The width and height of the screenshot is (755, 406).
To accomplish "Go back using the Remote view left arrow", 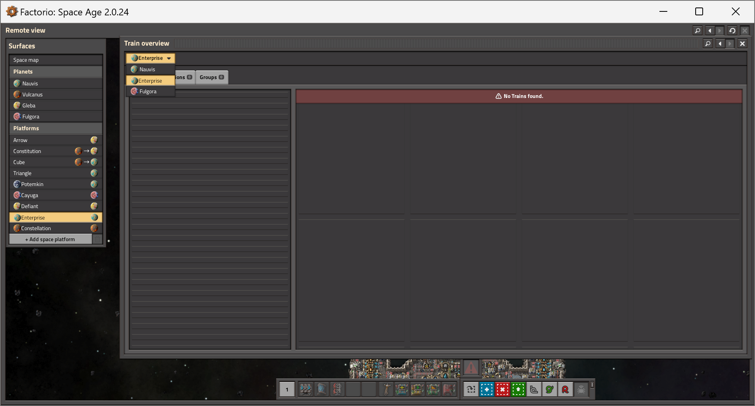I will [710, 31].
